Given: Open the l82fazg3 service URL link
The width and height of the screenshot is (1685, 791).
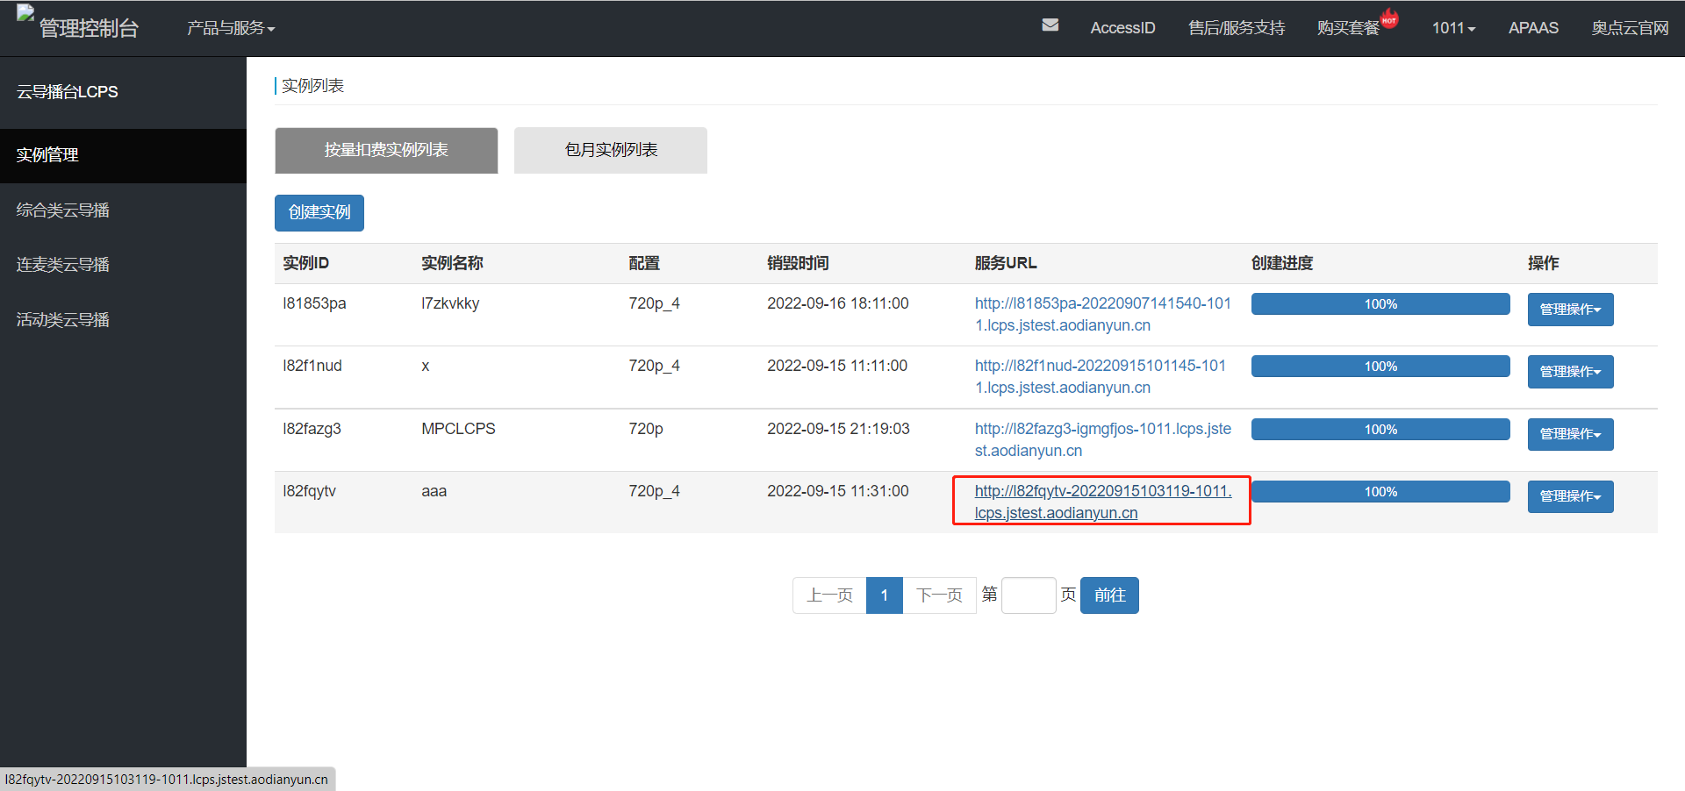Looking at the screenshot, I should [1101, 430].
